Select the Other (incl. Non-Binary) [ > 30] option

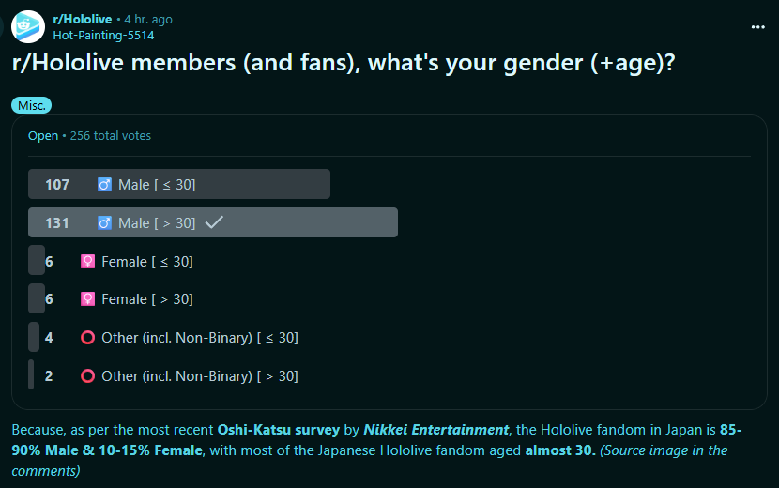[199, 376]
